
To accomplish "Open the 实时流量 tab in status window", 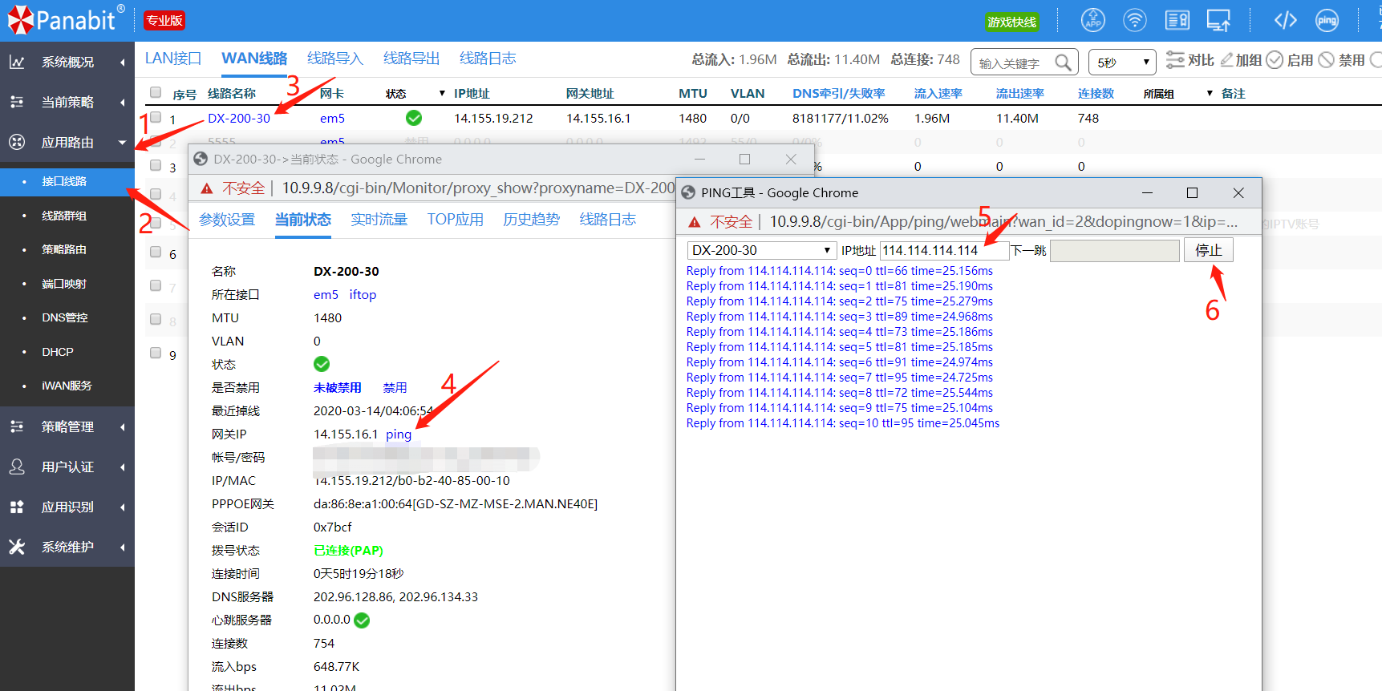I will [379, 220].
